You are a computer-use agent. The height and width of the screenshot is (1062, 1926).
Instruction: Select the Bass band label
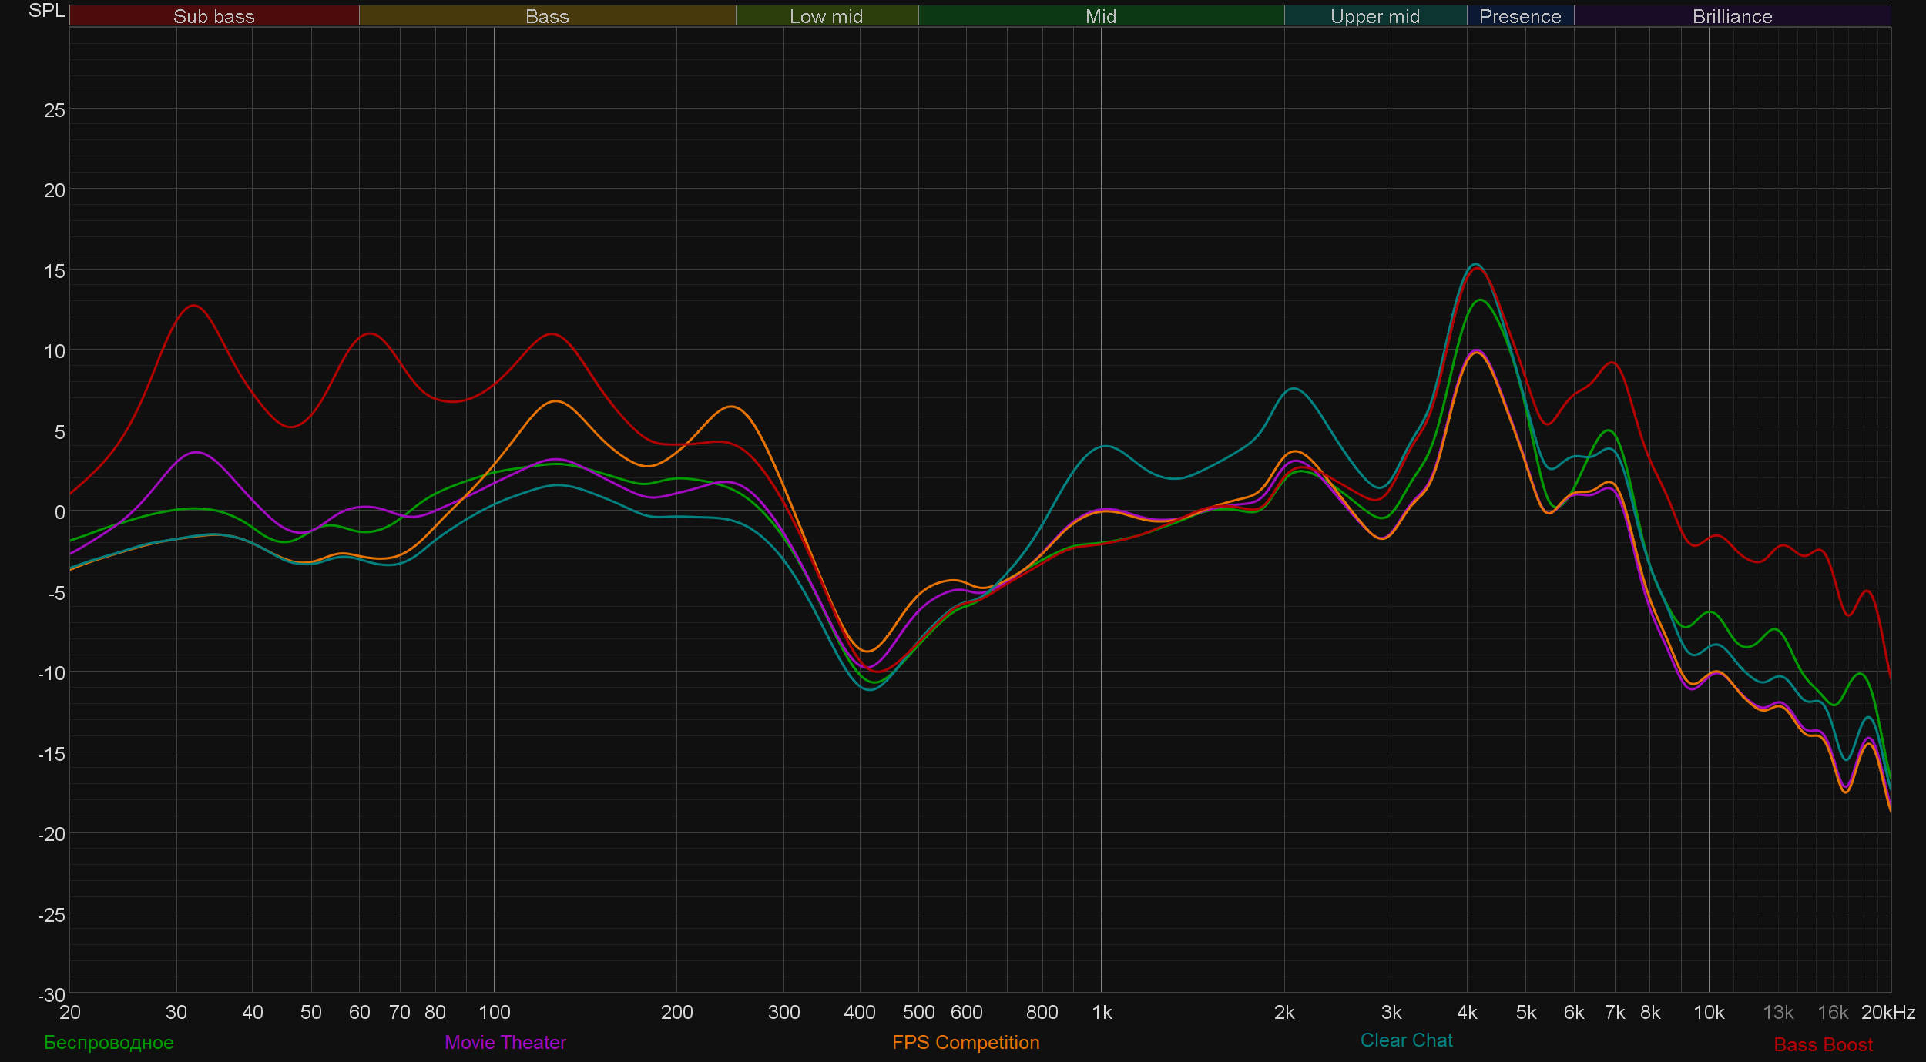click(547, 16)
